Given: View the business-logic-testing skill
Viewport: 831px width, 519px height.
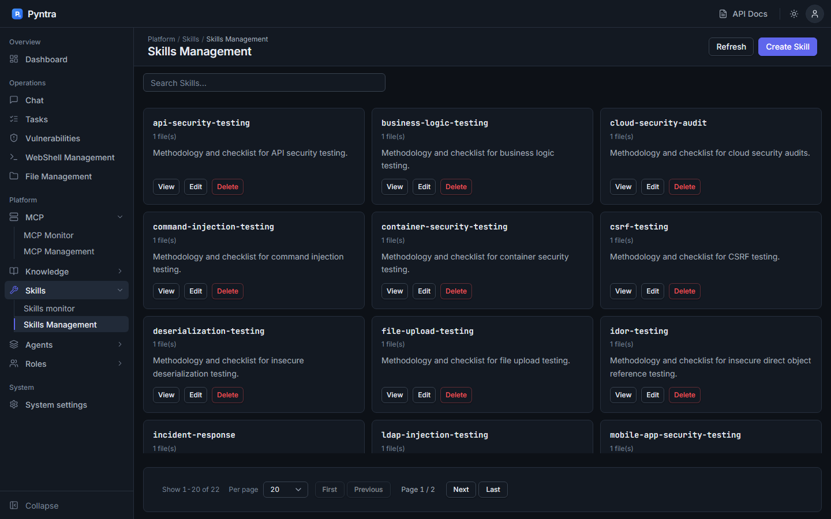Looking at the screenshot, I should point(395,187).
